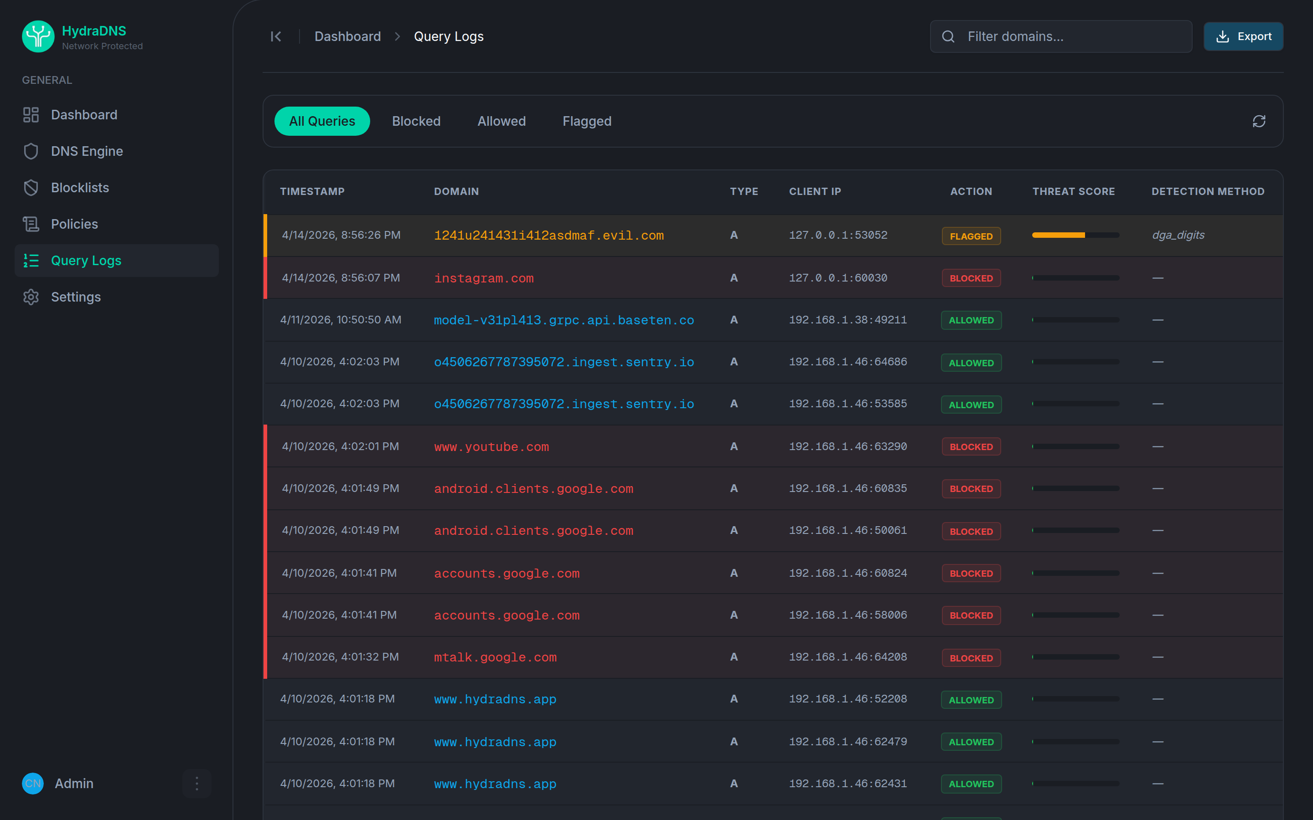Switch to the Blocked tab

[416, 121]
